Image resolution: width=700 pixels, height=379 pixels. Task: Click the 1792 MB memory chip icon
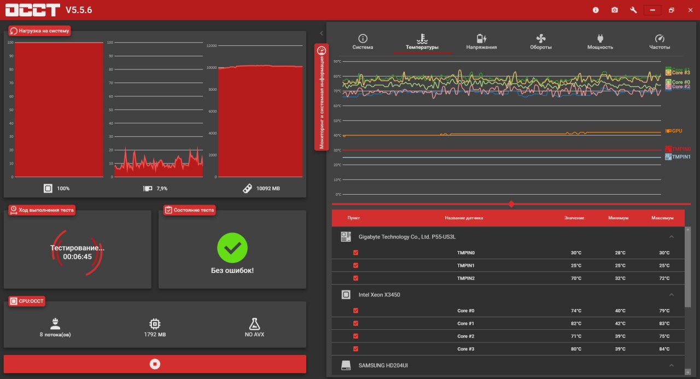point(155,323)
